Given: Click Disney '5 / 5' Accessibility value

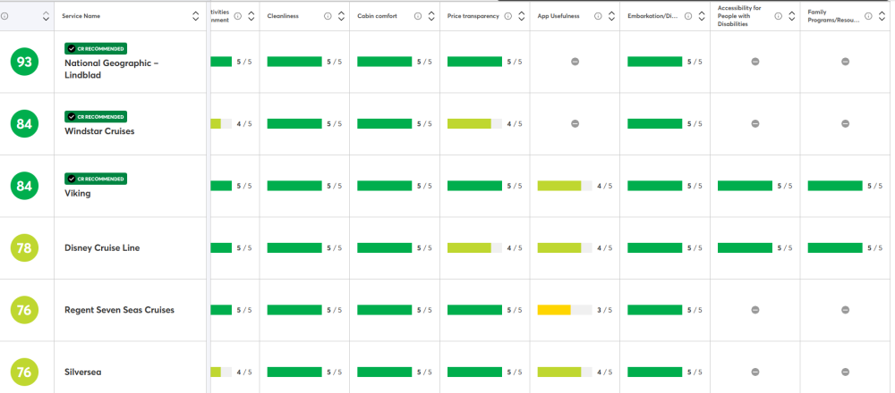Looking at the screenshot, I should point(785,247).
